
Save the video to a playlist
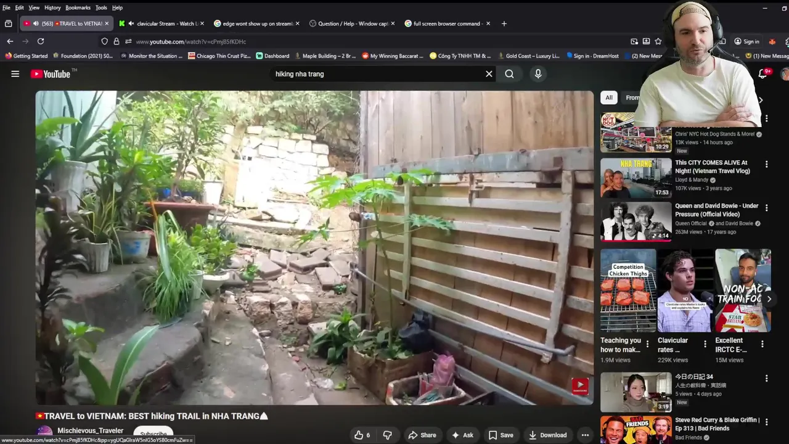click(501, 435)
